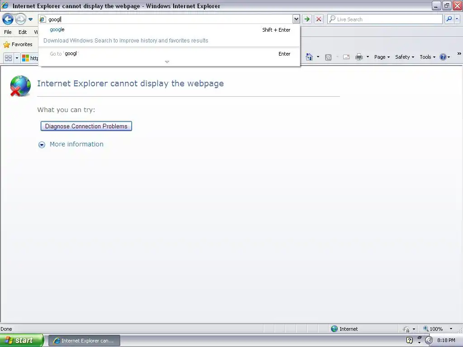Click the Print icon

pyautogui.click(x=359, y=57)
